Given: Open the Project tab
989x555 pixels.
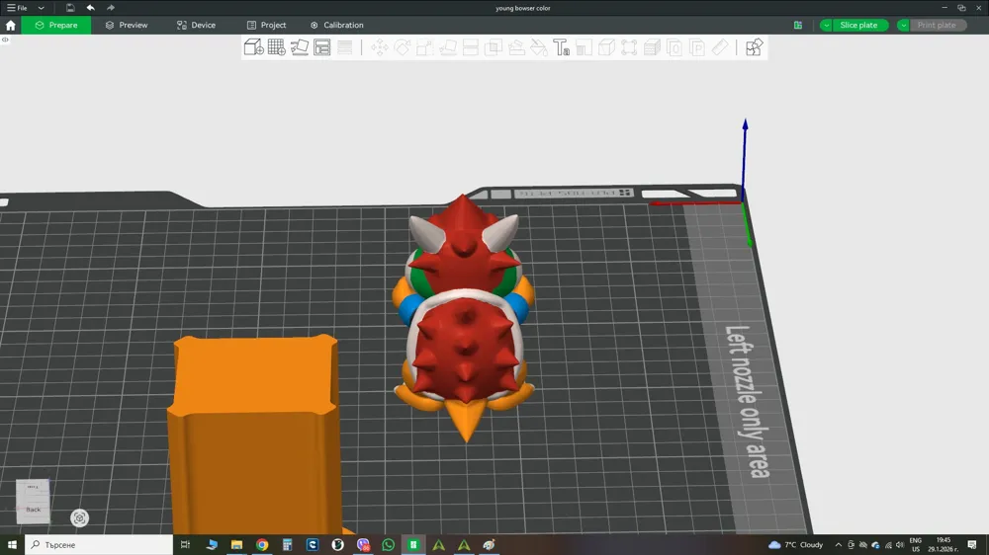Looking at the screenshot, I should coord(266,26).
